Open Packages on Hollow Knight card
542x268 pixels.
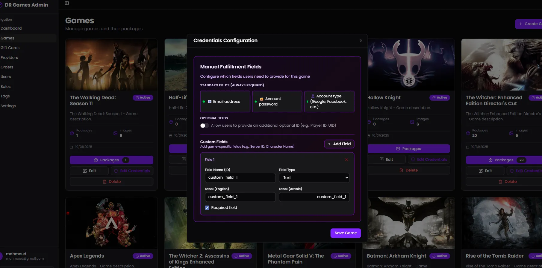point(408,149)
